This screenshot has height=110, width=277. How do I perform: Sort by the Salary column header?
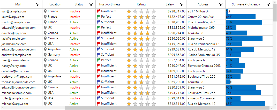(x=170, y=4)
